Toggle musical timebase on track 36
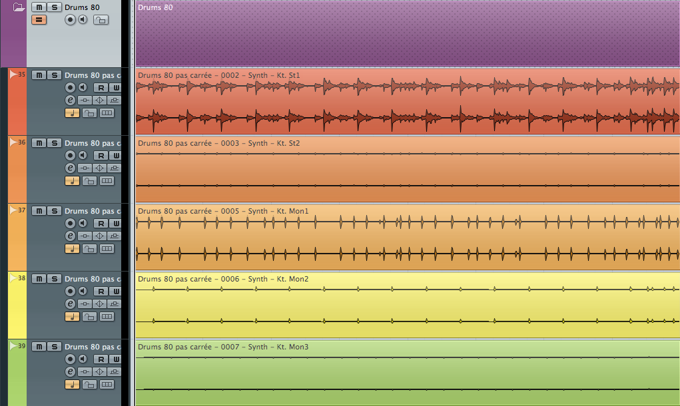The height and width of the screenshot is (406, 680). [72, 180]
